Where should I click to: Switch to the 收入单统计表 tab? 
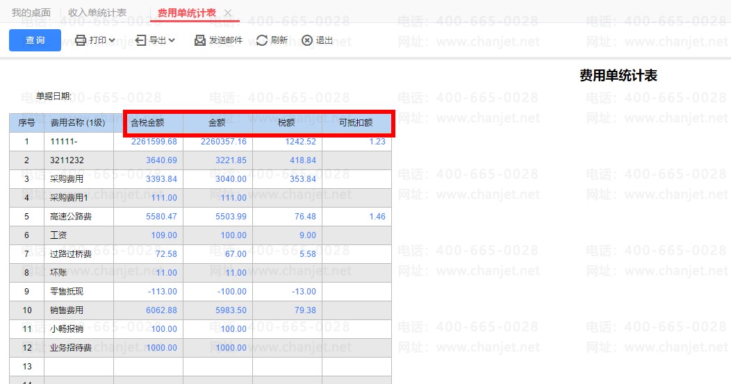pyautogui.click(x=97, y=12)
